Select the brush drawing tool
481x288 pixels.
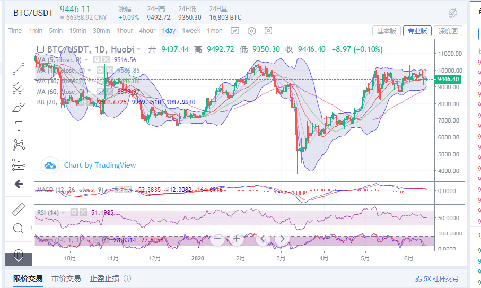[x=19, y=107]
